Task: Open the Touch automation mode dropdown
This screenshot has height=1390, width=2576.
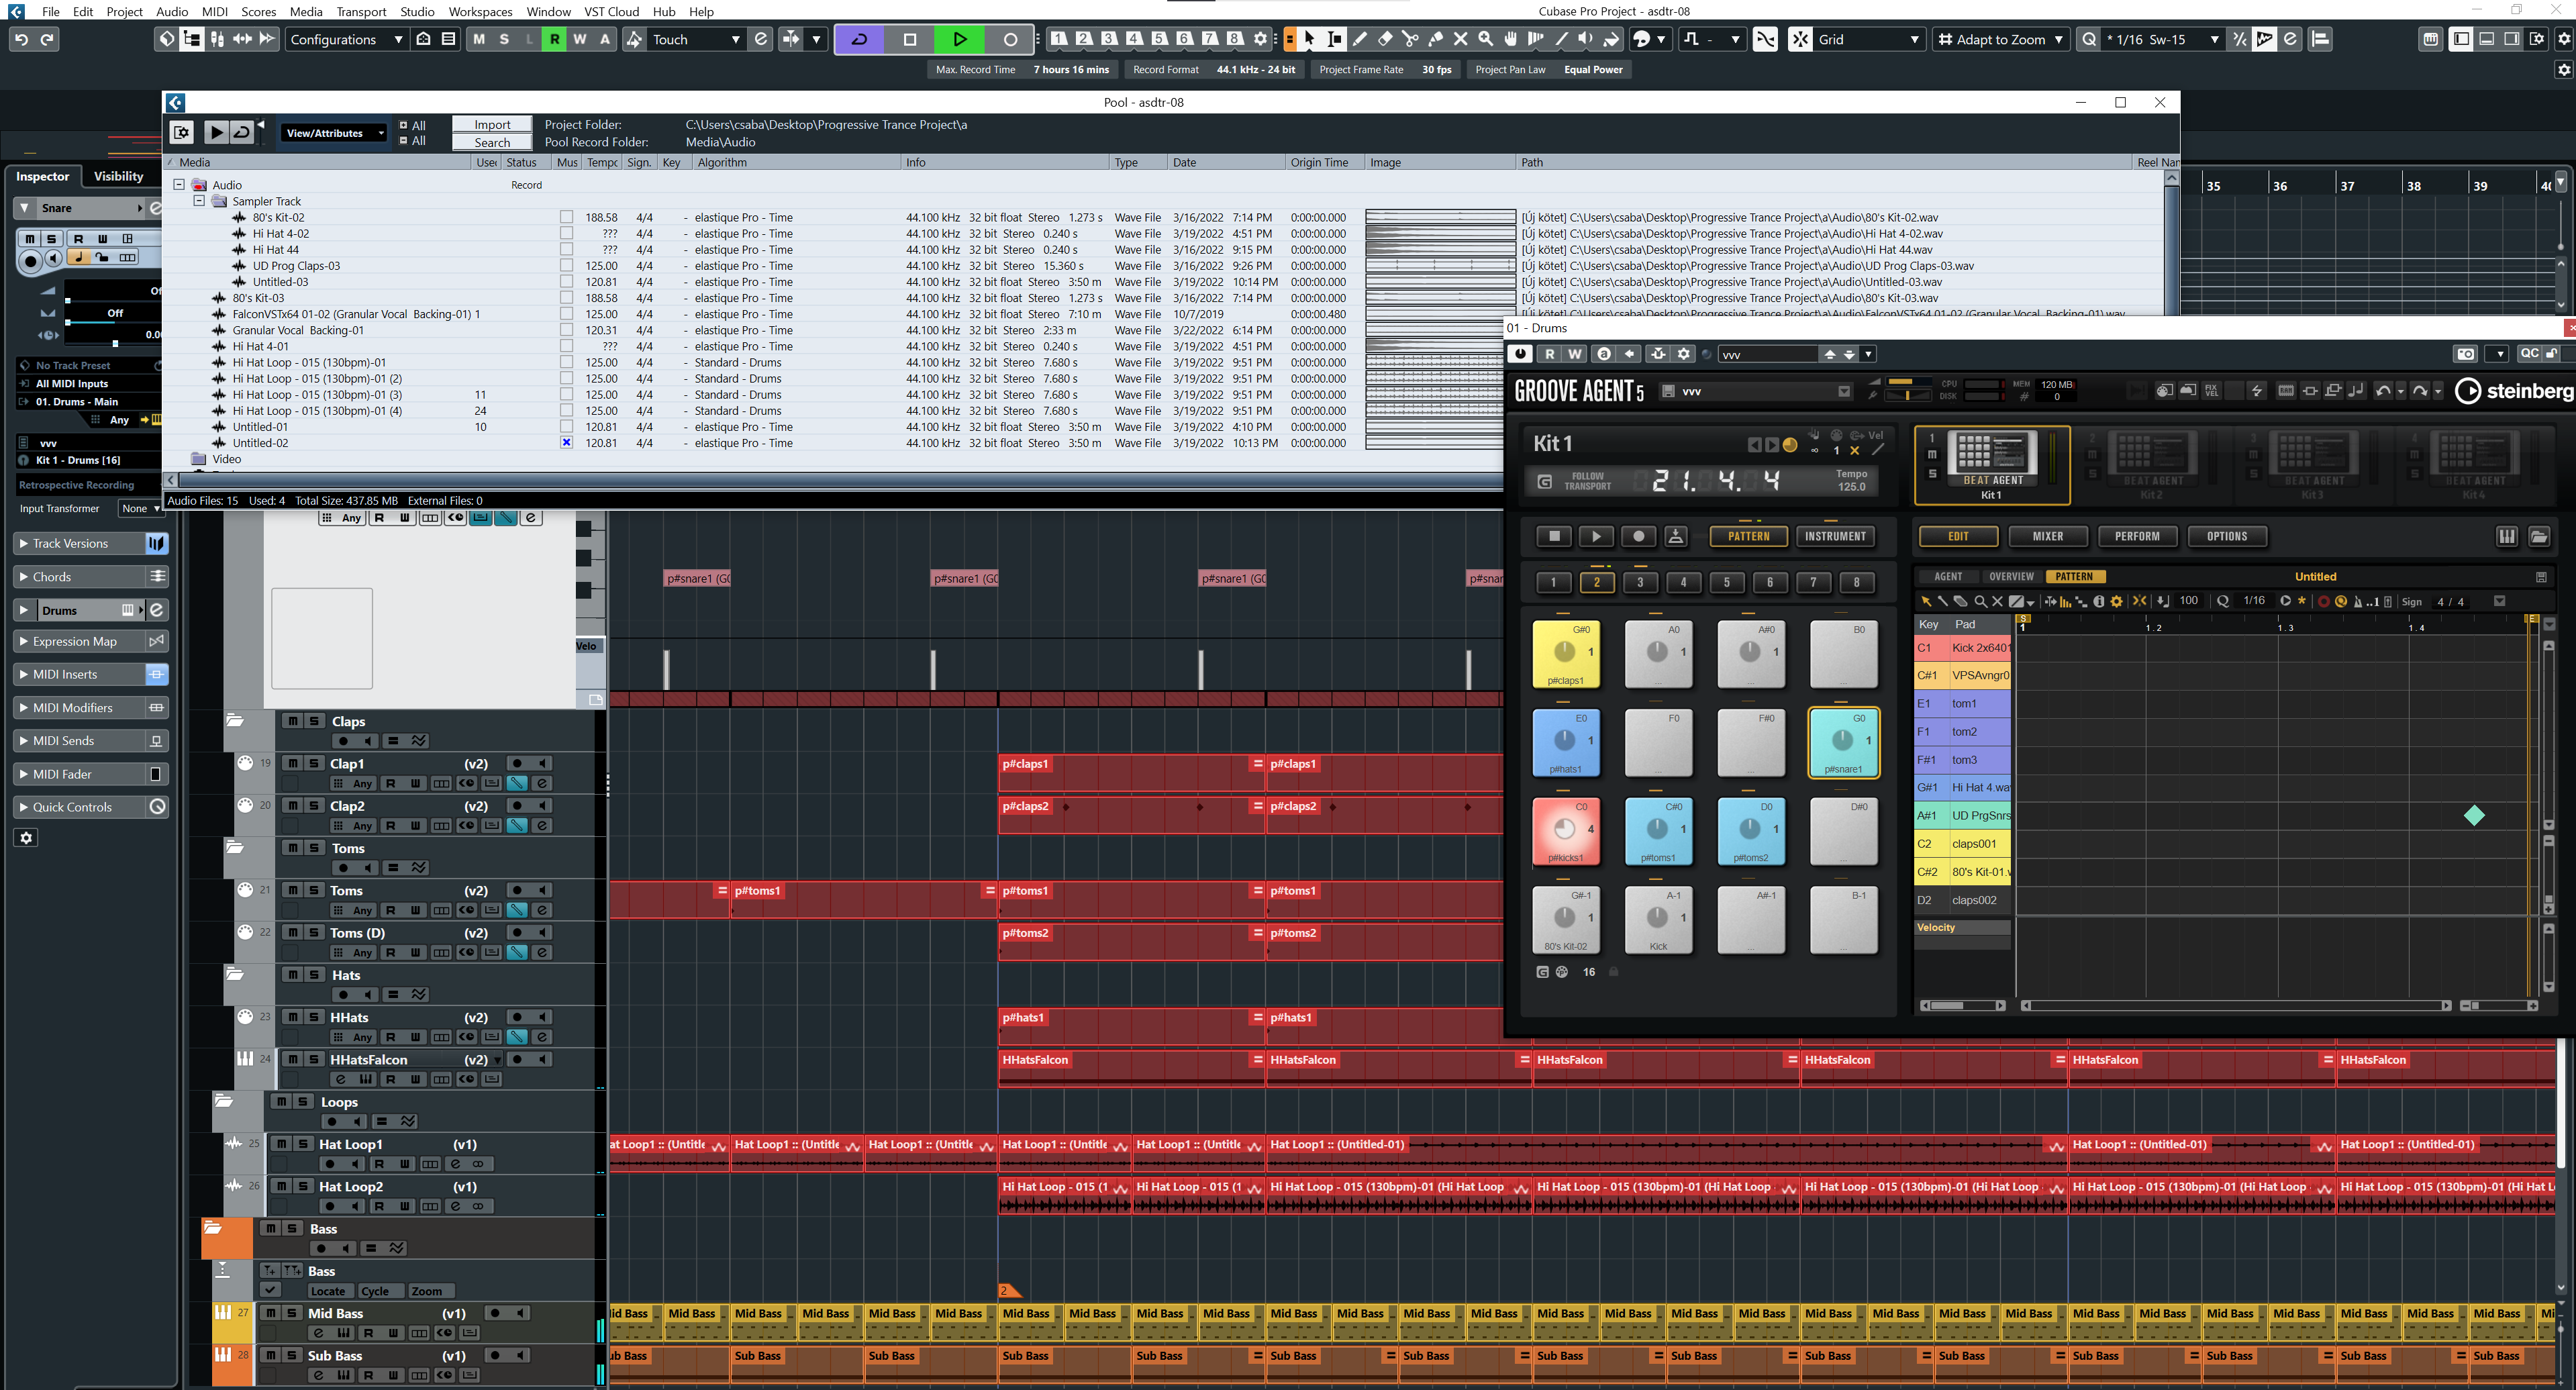Action: pyautogui.click(x=698, y=39)
